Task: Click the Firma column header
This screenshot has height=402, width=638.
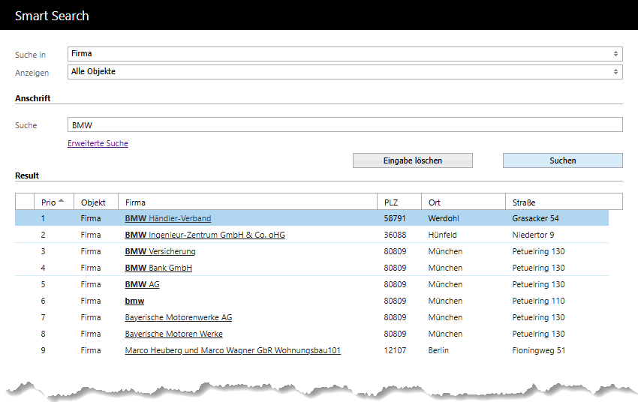Action: coord(248,202)
